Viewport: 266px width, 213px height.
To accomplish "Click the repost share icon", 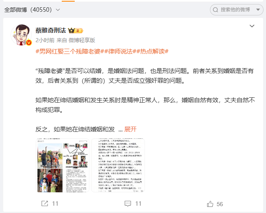I will 45,204.
